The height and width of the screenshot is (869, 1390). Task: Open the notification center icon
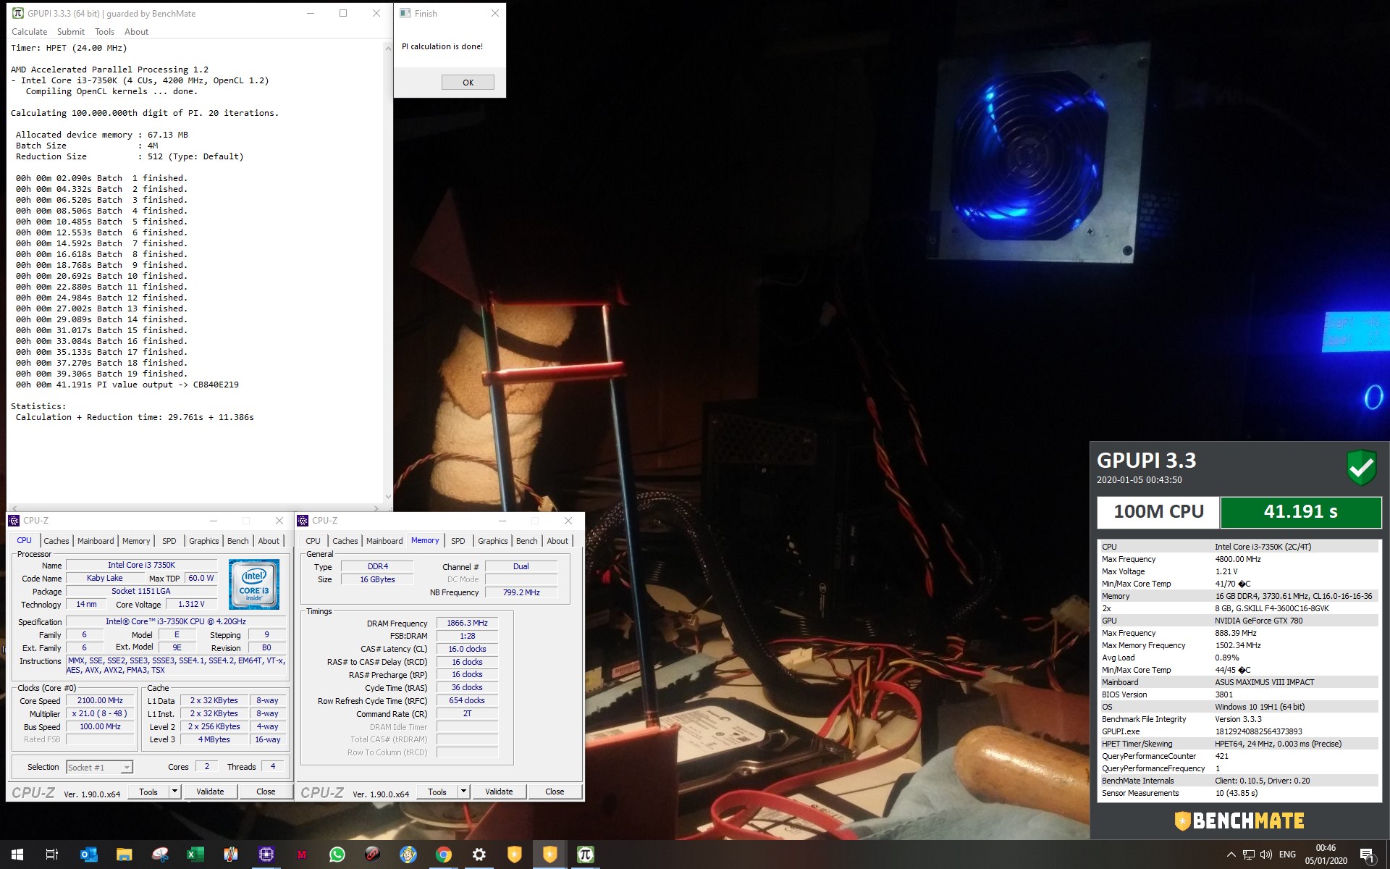1368,855
